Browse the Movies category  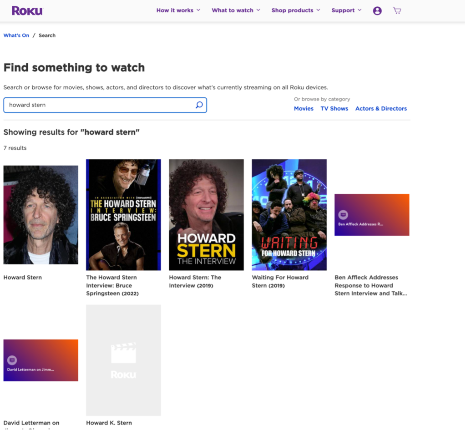tap(304, 108)
